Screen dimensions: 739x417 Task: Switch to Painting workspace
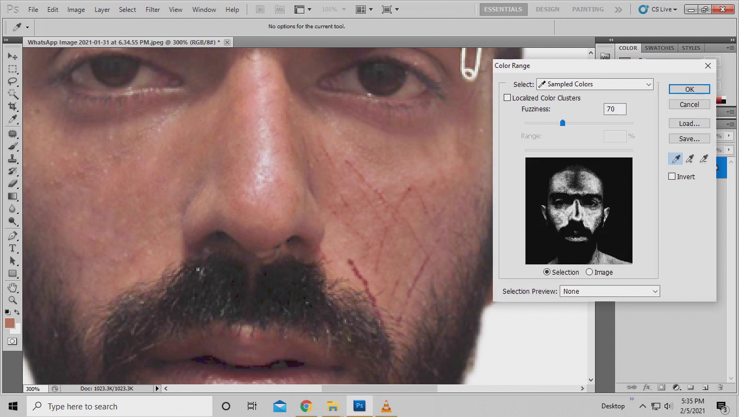pyautogui.click(x=587, y=9)
